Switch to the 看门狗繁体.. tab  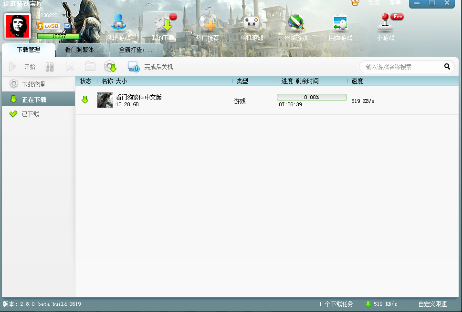[82, 50]
